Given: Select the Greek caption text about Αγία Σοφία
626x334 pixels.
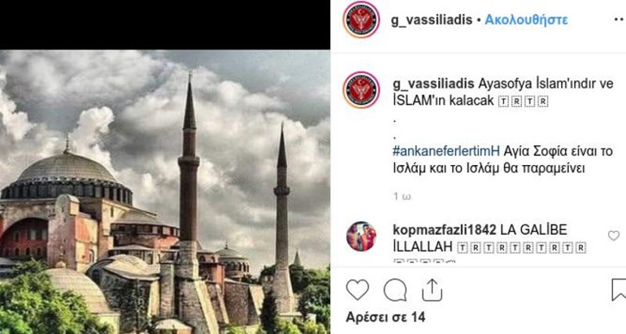Looking at the screenshot, I should (502, 159).
